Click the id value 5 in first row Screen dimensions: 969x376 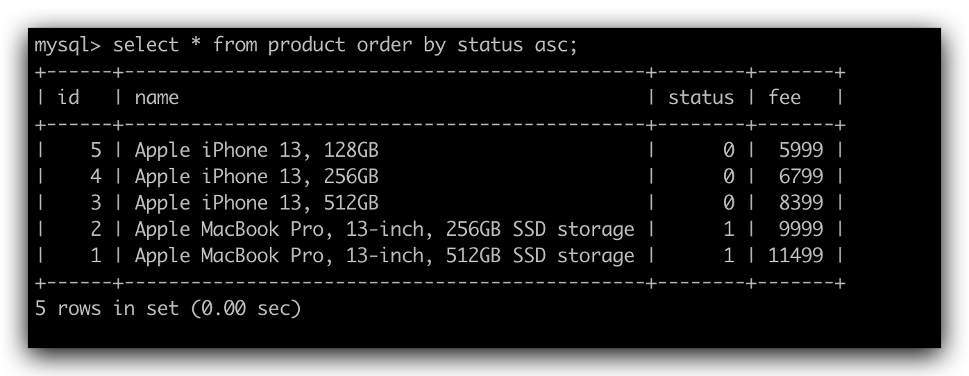coord(96,151)
